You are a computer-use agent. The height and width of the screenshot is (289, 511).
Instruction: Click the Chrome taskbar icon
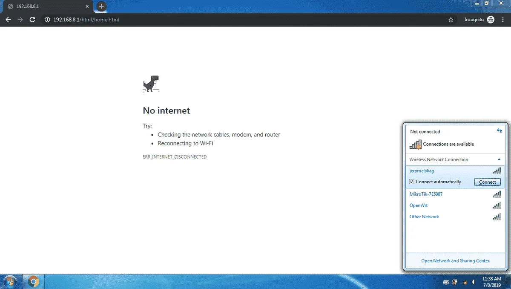(x=34, y=282)
